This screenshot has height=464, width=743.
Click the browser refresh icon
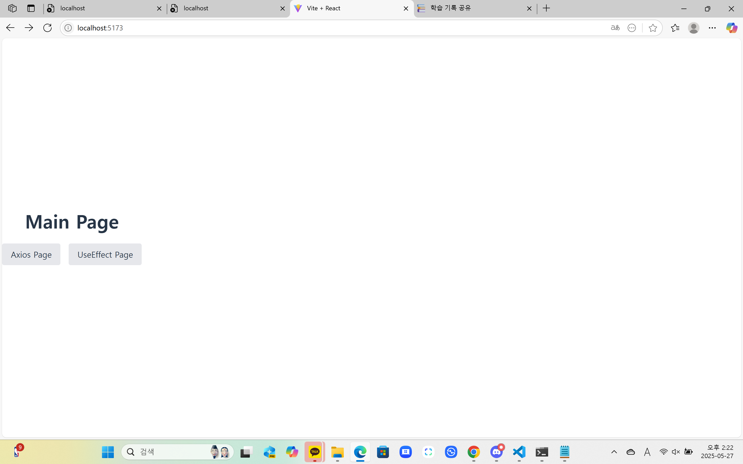47,28
